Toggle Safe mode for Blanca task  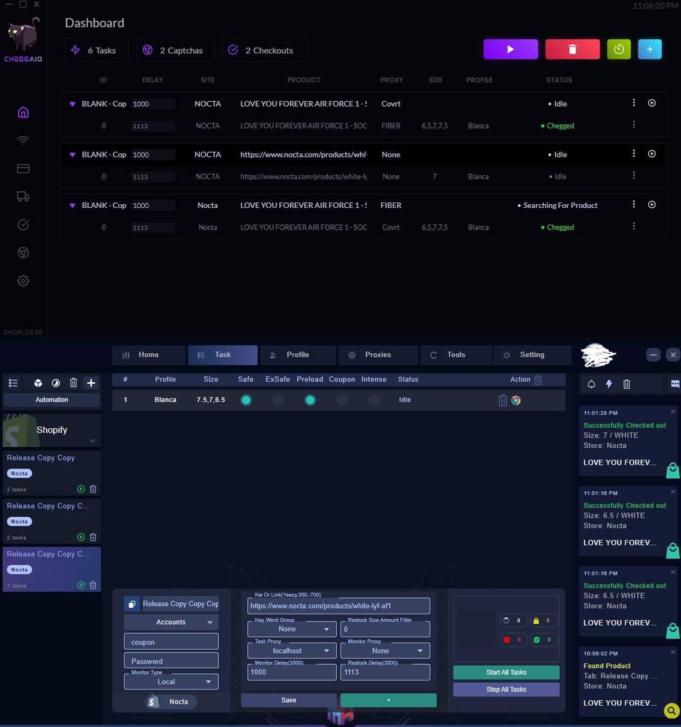(x=246, y=400)
